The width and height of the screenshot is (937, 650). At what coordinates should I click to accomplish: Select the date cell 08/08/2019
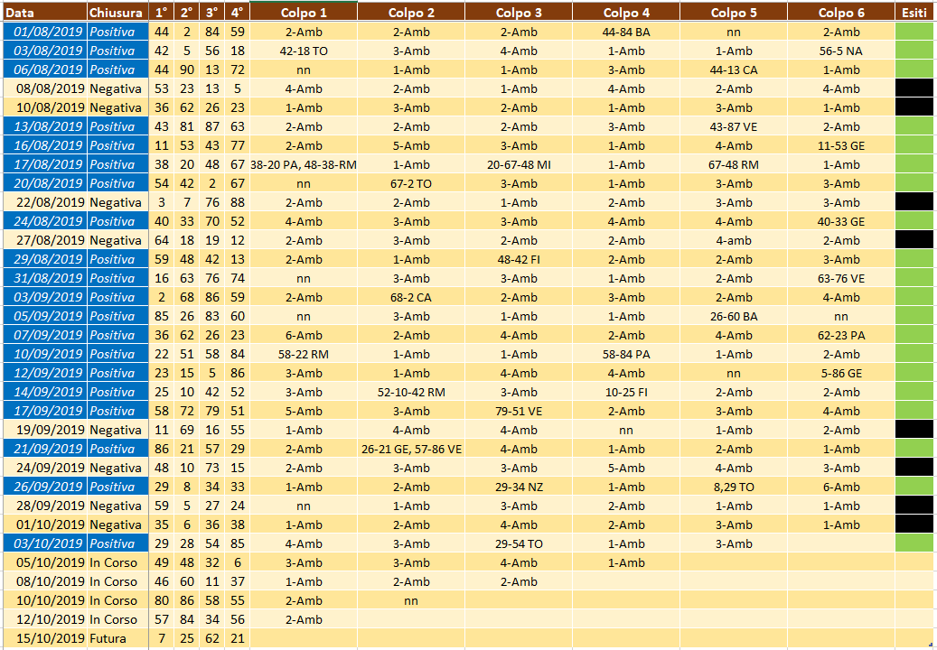click(x=45, y=88)
